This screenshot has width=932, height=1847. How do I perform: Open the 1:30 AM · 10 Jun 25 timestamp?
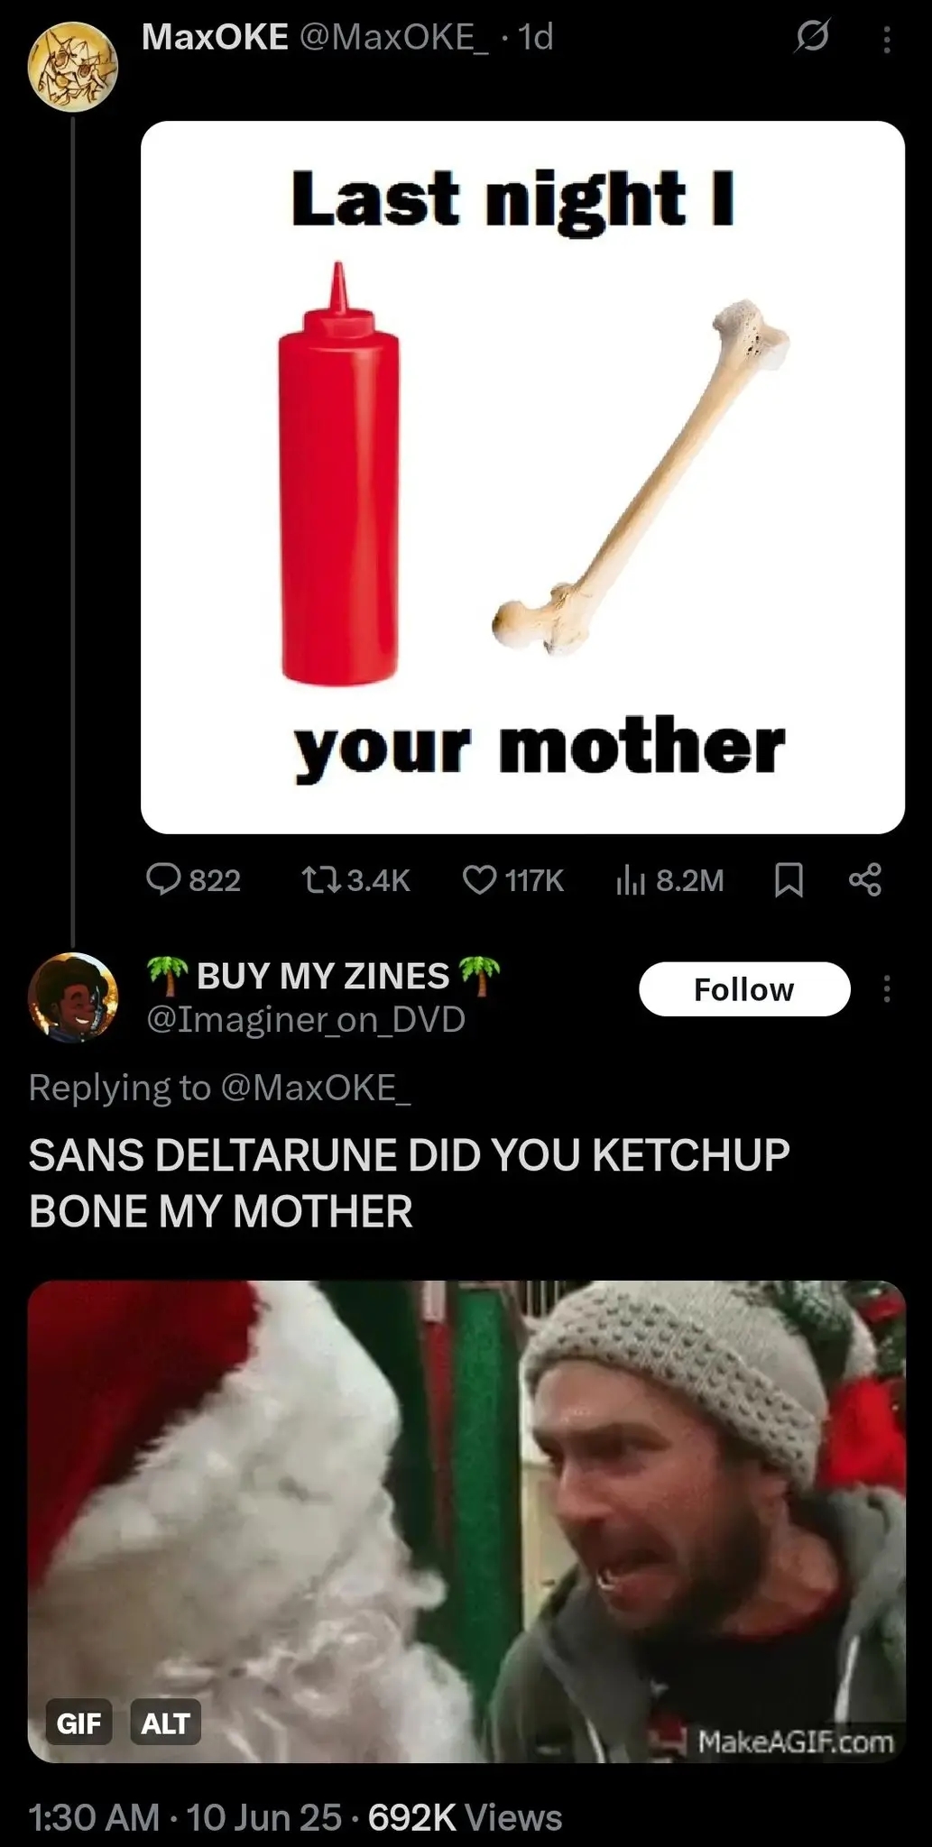(x=185, y=1817)
